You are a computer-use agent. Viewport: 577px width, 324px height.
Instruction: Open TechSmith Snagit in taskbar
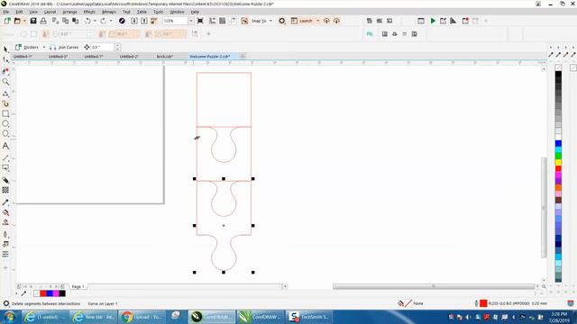[310, 317]
